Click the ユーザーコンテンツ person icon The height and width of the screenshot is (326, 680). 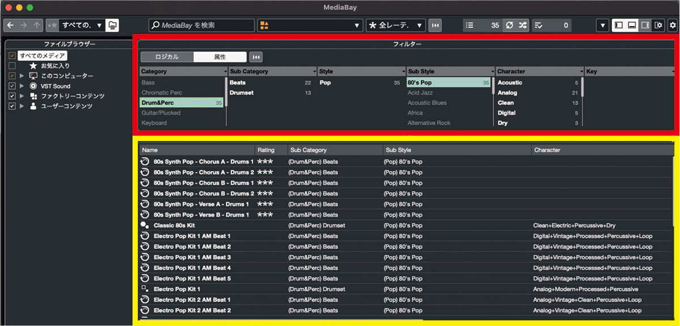point(33,107)
